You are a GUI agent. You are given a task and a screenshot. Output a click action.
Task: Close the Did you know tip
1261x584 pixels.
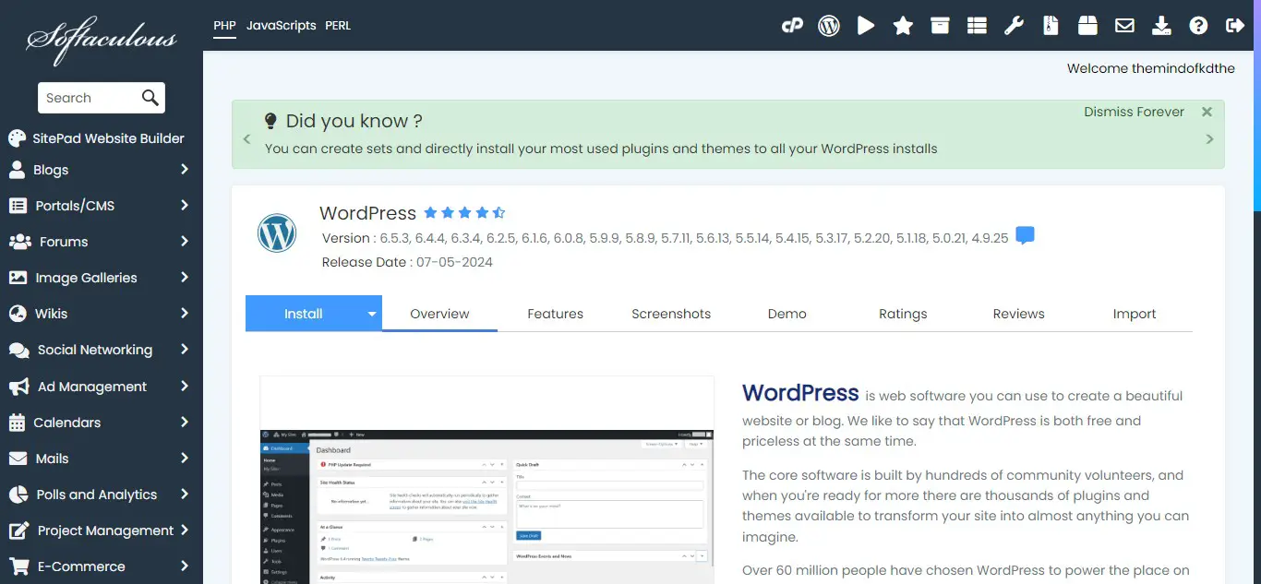click(x=1207, y=112)
